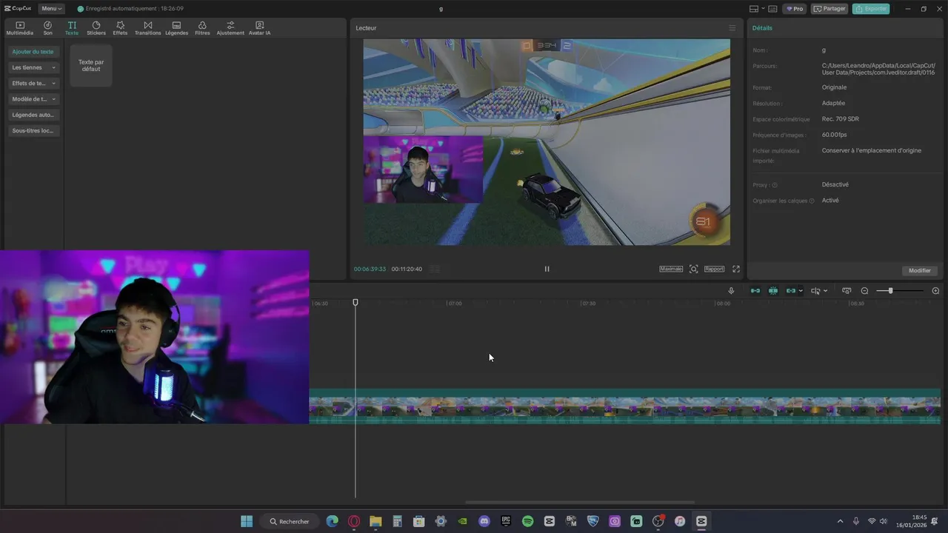
Task: Open Epic Games from the taskbar
Action: tap(506, 521)
